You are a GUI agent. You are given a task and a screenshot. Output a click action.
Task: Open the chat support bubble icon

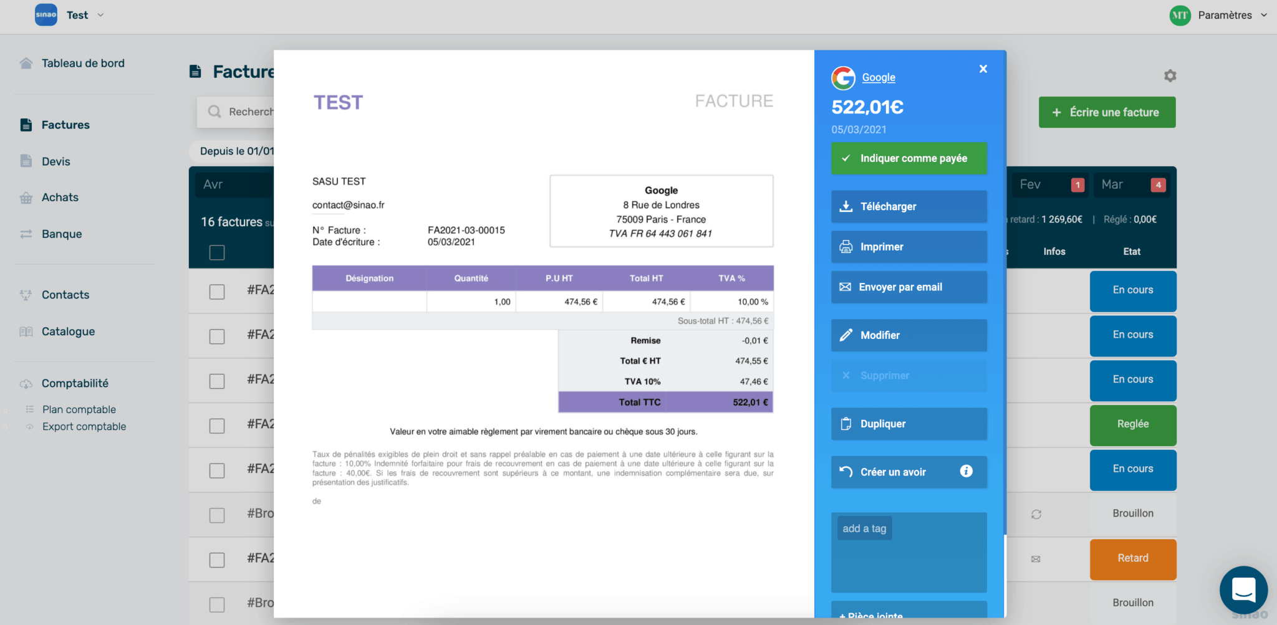[x=1243, y=589]
